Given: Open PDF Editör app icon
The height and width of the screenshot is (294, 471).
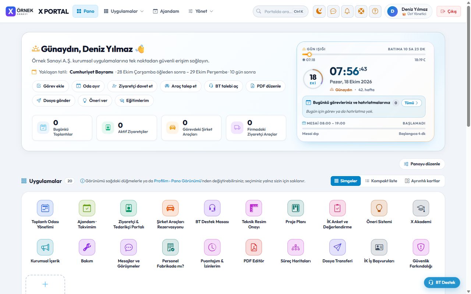Looking at the screenshot, I should 254,247.
